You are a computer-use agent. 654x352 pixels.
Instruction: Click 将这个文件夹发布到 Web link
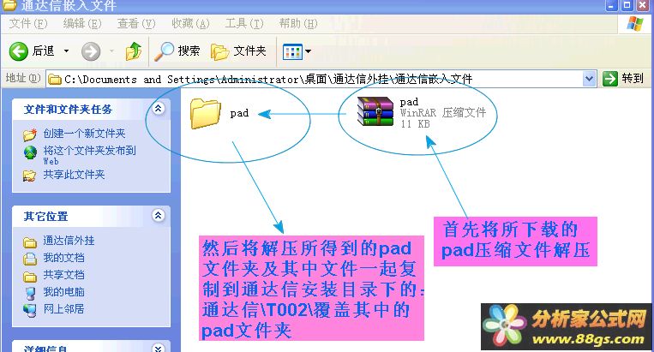[x=89, y=155]
